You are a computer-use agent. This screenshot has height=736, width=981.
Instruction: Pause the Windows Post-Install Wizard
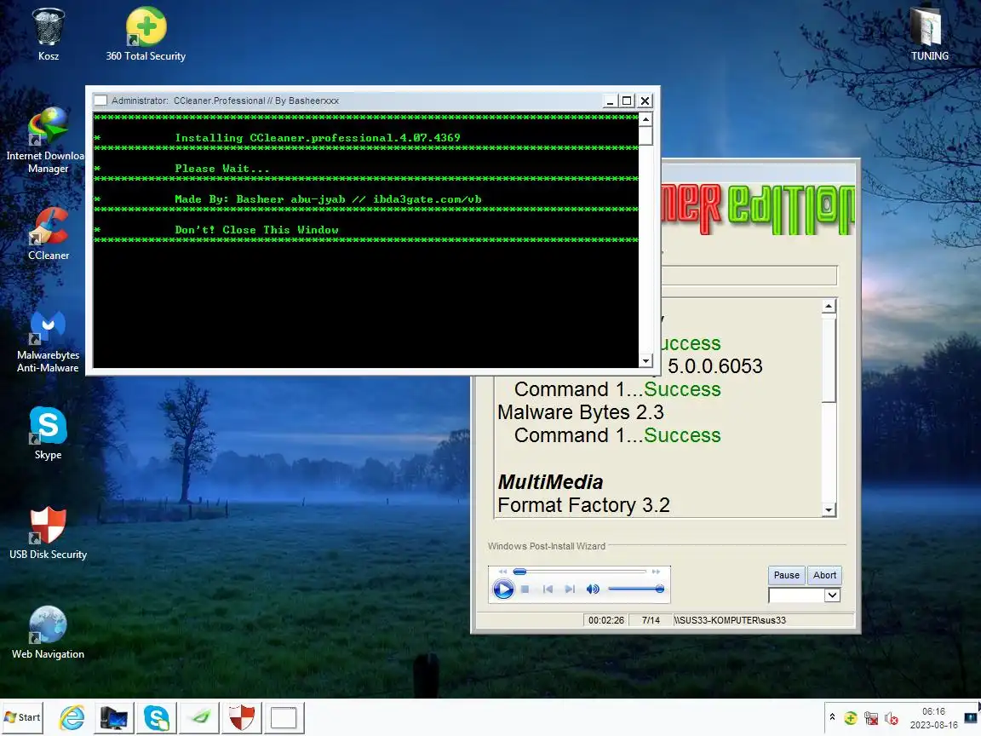(x=787, y=575)
